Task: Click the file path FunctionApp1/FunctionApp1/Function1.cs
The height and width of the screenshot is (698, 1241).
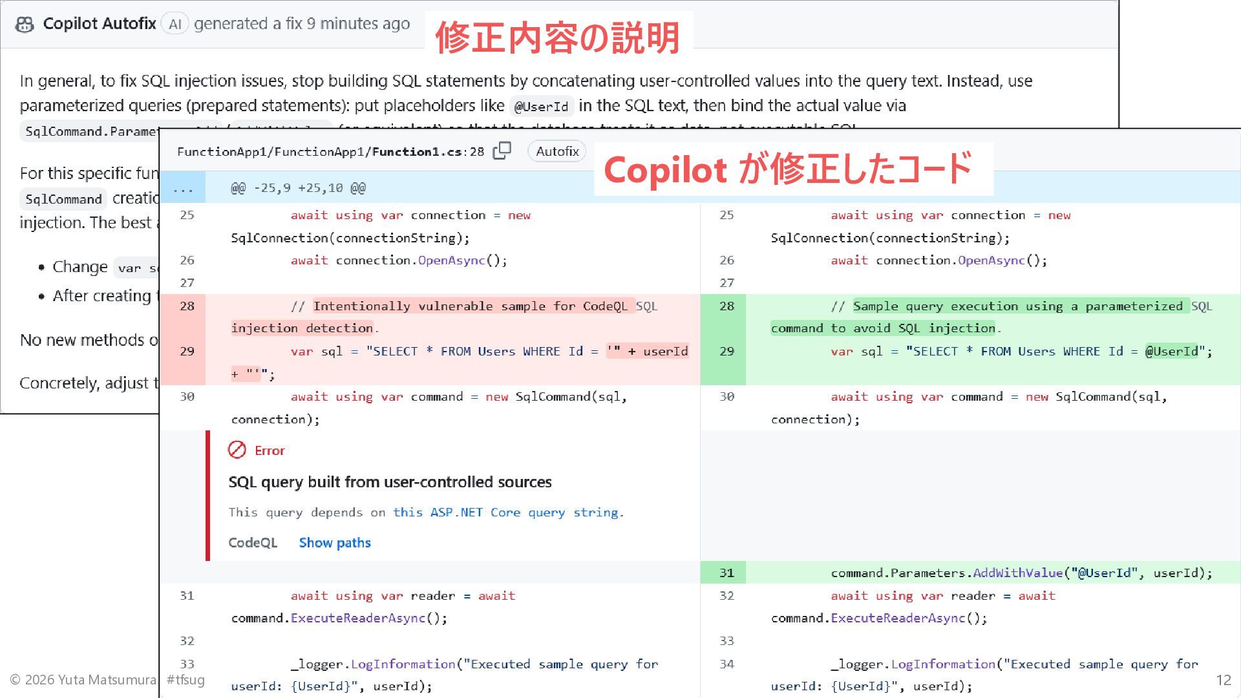Action: [x=321, y=152]
